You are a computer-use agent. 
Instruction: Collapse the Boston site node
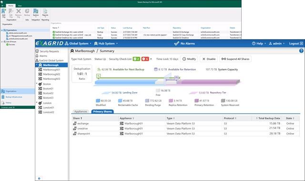coord(37,84)
